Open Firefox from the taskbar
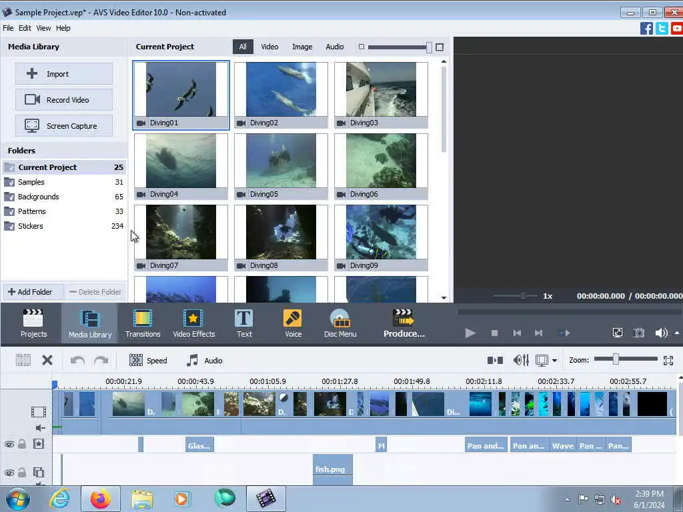683x512 pixels. 101,499
